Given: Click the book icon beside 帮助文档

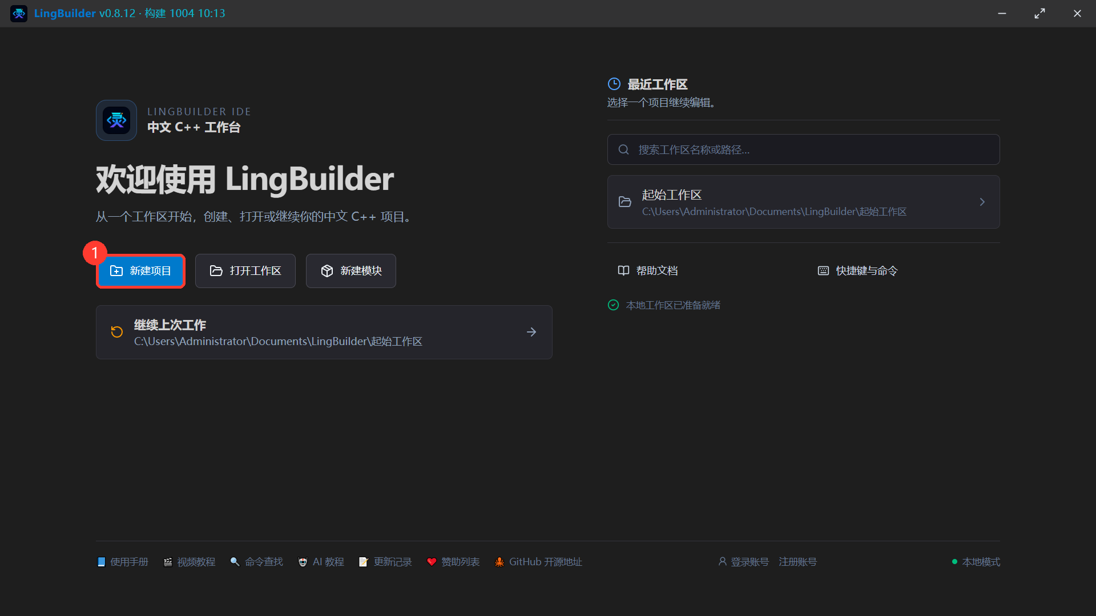Looking at the screenshot, I should click(623, 270).
